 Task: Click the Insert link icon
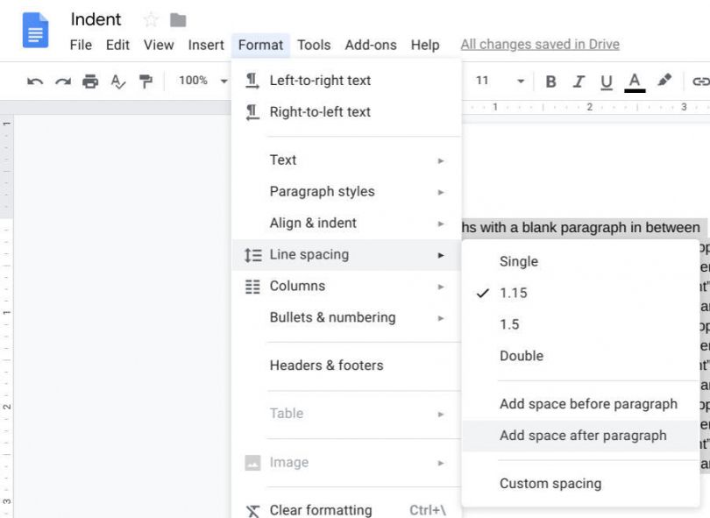point(702,82)
